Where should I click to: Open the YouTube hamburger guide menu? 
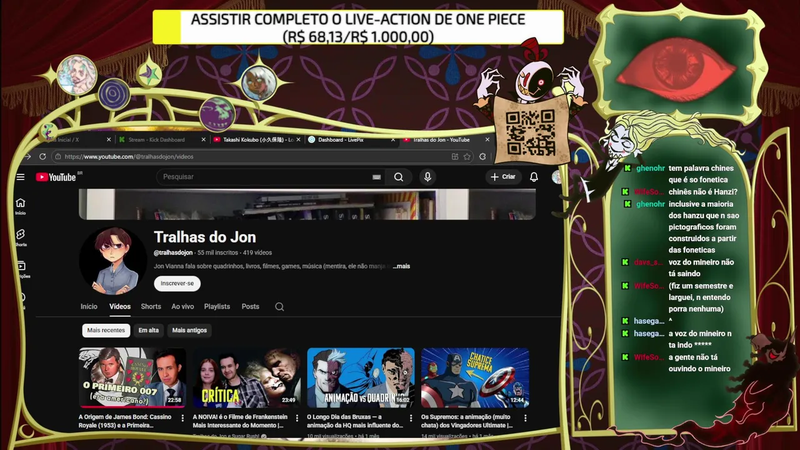(x=21, y=177)
